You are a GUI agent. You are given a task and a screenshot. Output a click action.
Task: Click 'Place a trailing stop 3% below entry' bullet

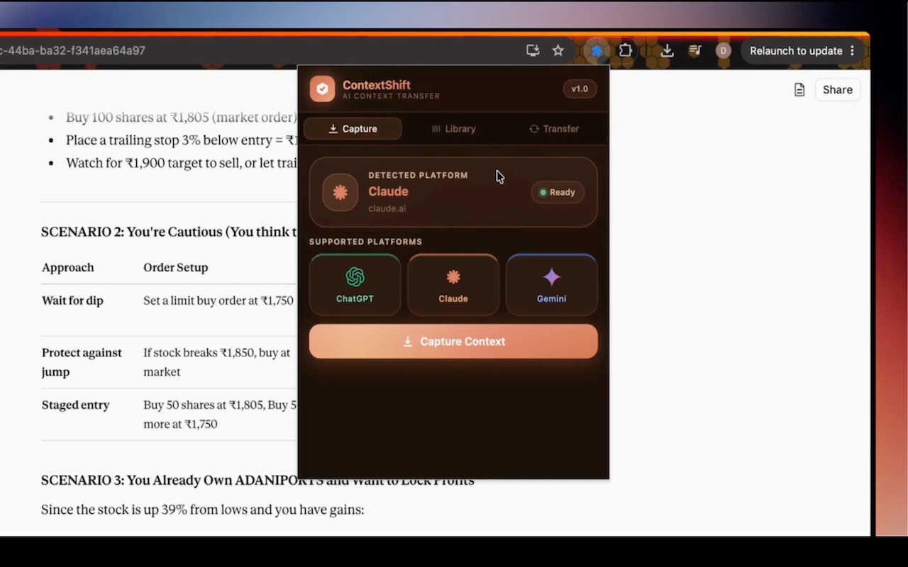(181, 140)
